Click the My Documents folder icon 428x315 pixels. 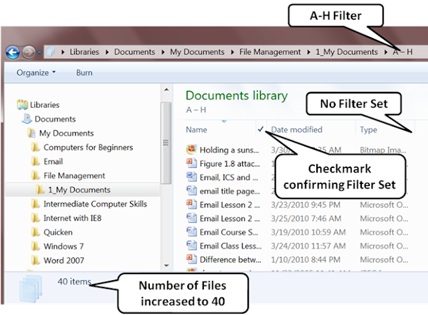tap(31, 133)
